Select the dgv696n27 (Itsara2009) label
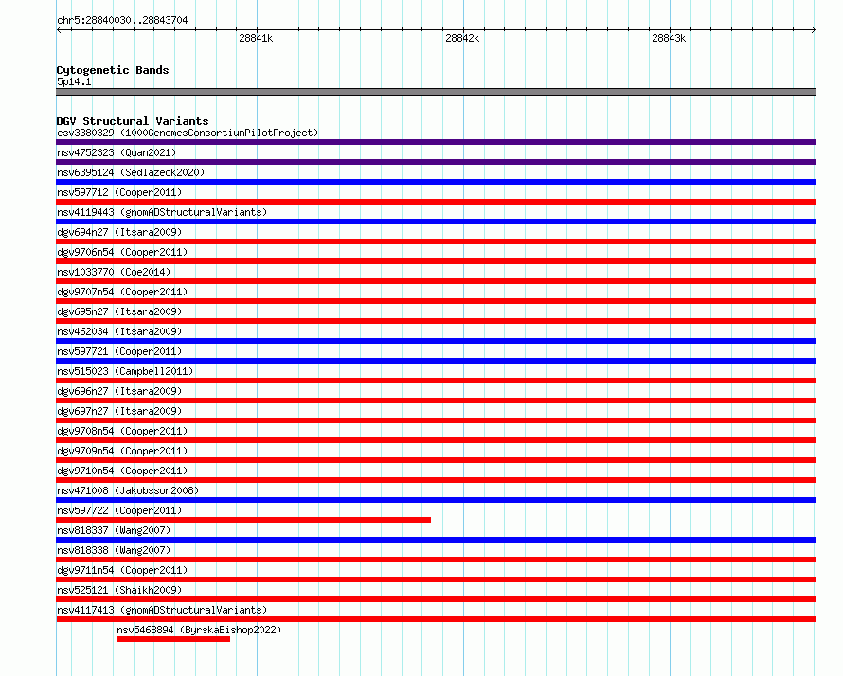 [x=119, y=391]
